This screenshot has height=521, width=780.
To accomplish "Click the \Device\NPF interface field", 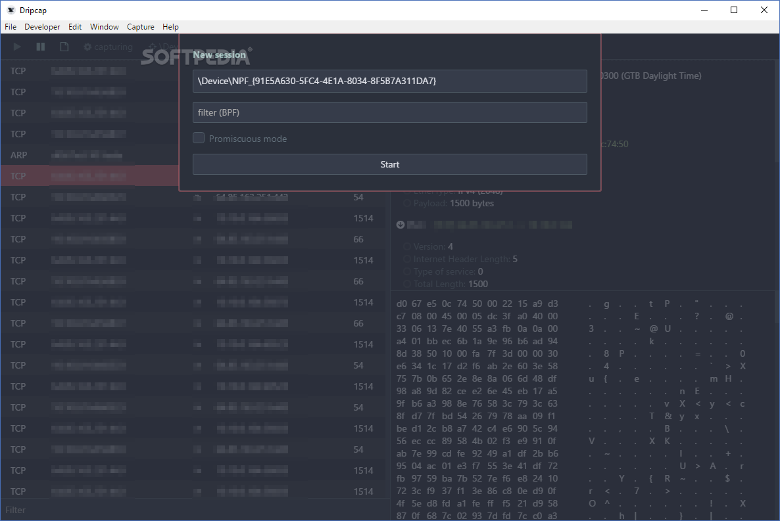I will pos(389,81).
